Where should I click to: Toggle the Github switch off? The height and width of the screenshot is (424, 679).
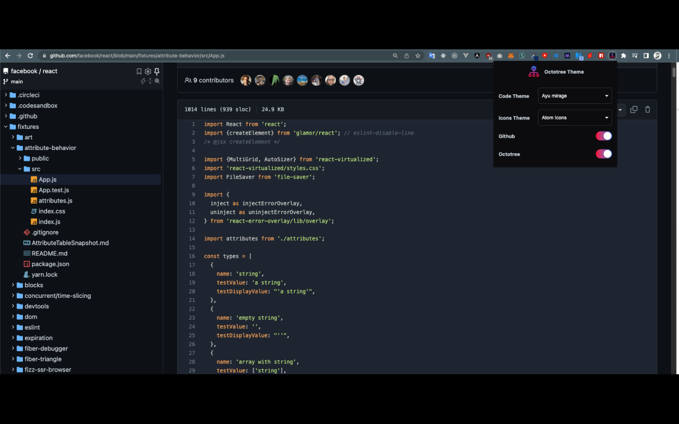[604, 136]
